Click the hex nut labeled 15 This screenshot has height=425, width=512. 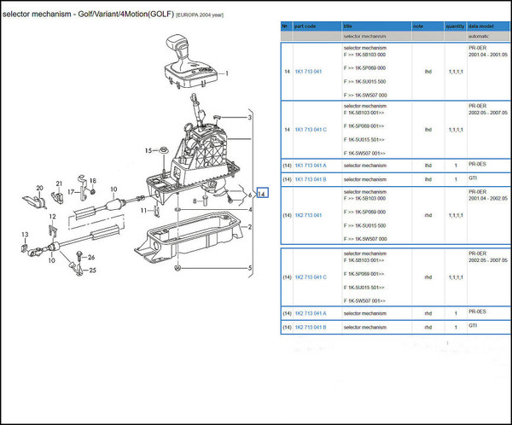[x=161, y=154]
